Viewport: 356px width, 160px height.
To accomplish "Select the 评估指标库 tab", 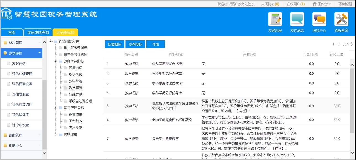I will coord(66,32).
